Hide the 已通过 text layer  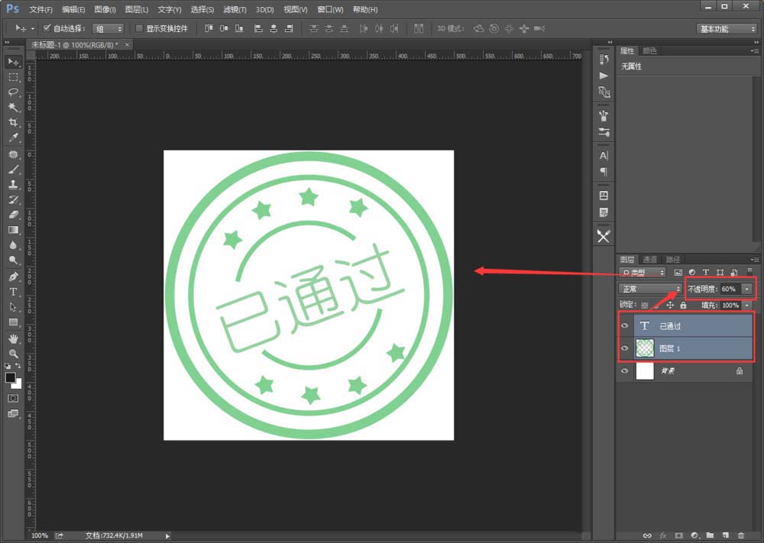[625, 325]
